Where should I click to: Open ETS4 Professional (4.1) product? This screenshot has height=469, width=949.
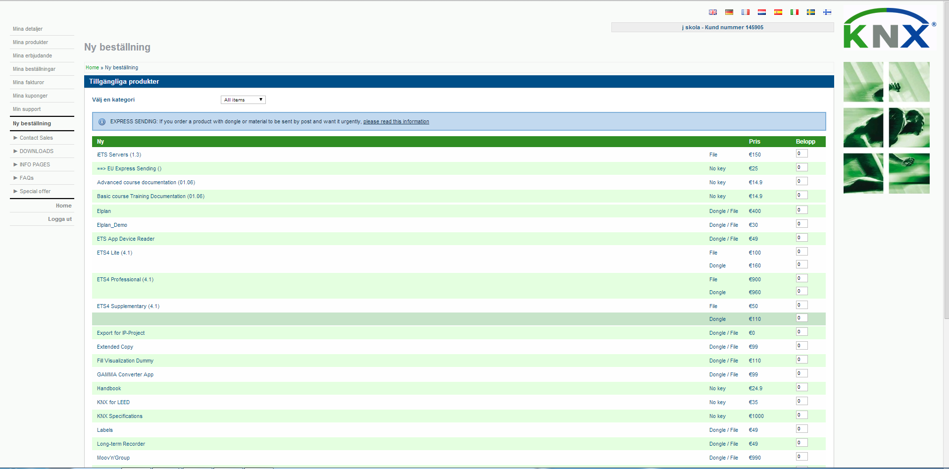click(125, 280)
